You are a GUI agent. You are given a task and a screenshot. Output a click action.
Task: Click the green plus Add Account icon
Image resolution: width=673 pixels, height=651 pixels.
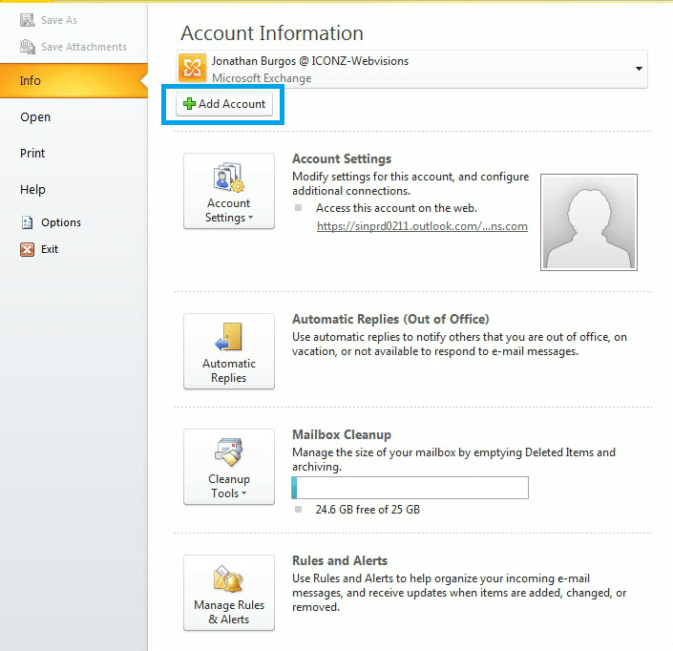point(189,104)
